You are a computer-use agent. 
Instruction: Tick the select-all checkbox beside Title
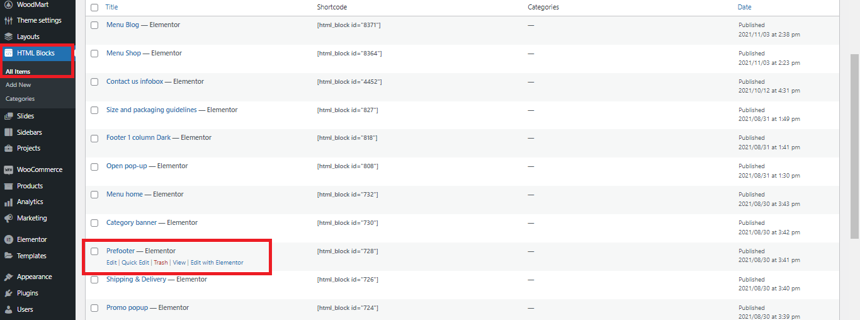tap(94, 8)
